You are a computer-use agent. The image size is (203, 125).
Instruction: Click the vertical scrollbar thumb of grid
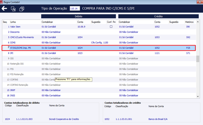click(198, 59)
